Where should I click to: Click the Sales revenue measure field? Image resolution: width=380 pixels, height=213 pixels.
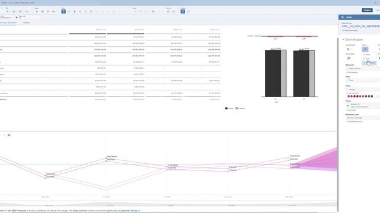click(363, 69)
